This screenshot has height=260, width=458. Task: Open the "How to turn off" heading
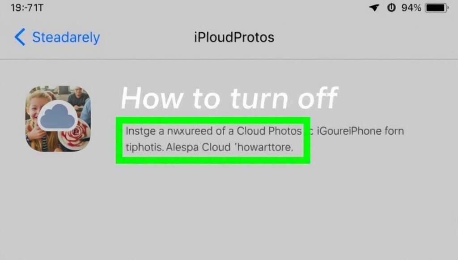(x=229, y=98)
